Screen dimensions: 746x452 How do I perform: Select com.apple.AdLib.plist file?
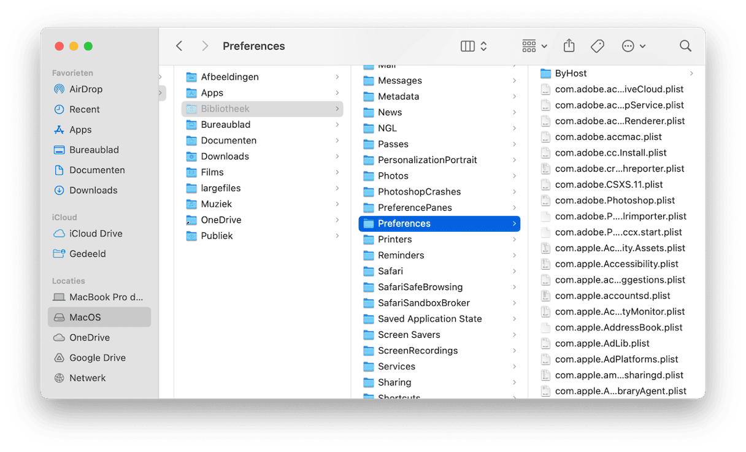point(617,344)
